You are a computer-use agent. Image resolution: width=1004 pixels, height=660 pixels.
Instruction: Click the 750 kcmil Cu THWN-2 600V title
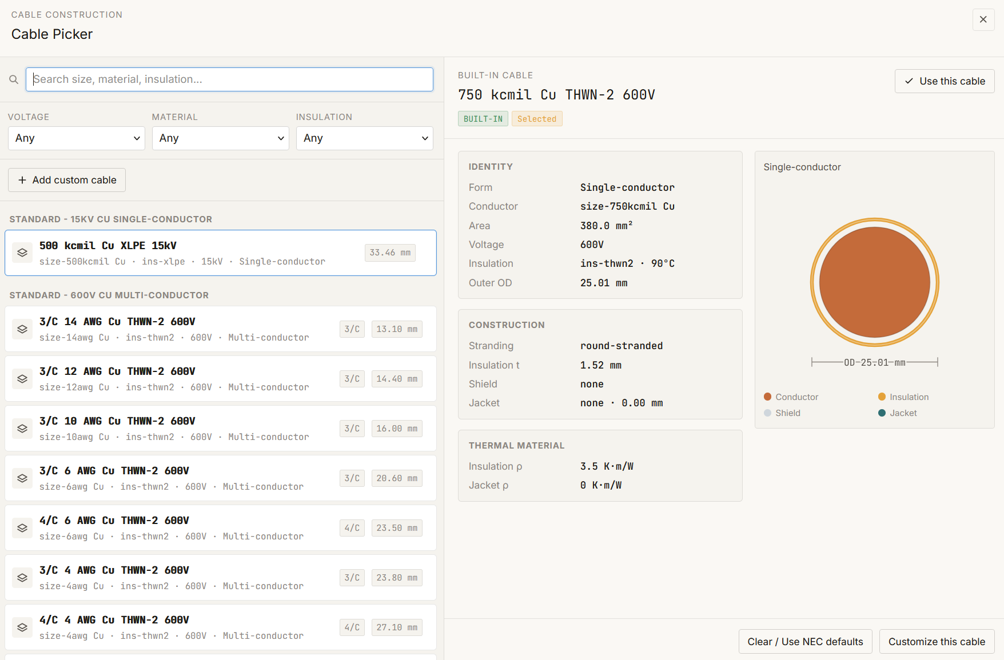tap(556, 95)
